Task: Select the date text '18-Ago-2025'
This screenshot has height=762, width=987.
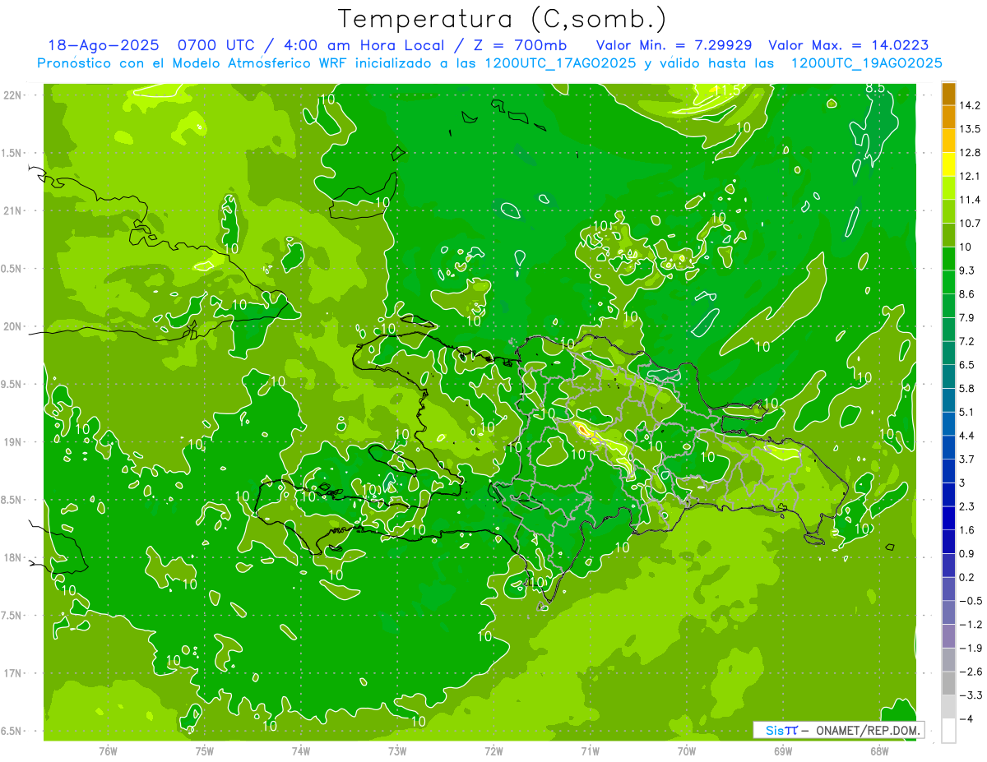Action: tap(104, 45)
